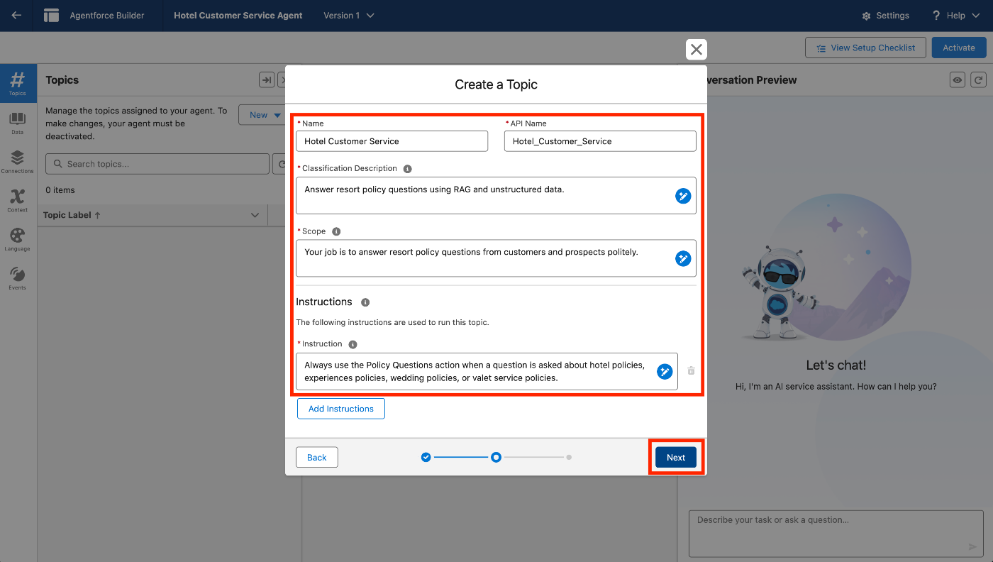Click the Scope AI pencil icon

point(683,258)
